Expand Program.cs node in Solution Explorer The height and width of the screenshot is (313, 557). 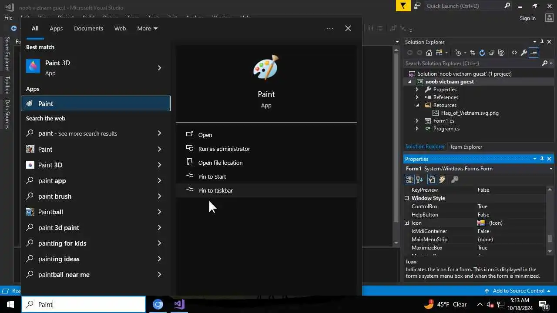[x=417, y=129]
